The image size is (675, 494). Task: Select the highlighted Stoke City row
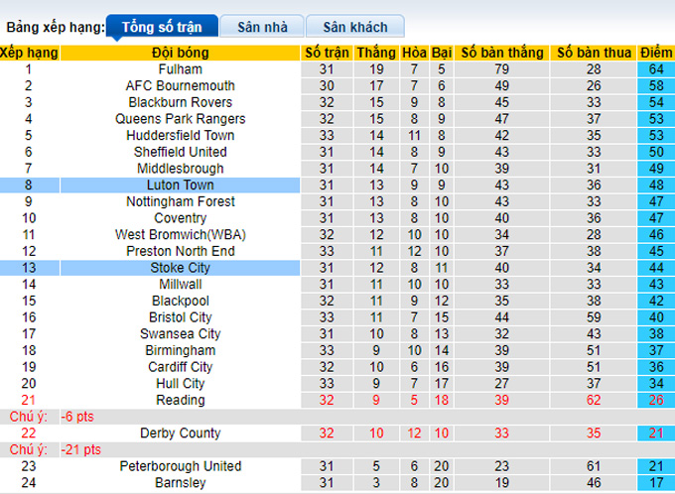coord(180,268)
